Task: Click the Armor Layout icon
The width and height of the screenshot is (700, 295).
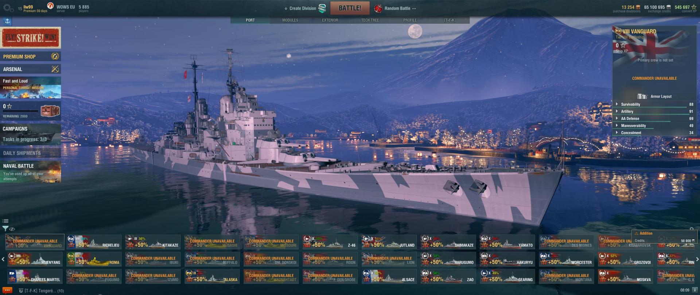Action: [642, 96]
